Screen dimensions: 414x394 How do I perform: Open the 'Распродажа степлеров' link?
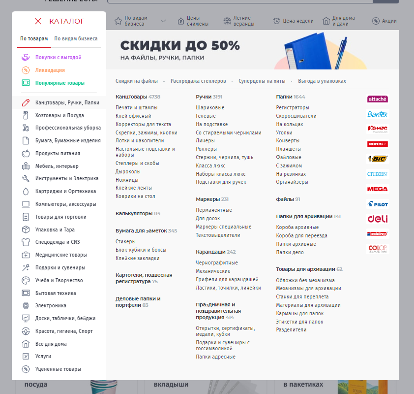[198, 81]
